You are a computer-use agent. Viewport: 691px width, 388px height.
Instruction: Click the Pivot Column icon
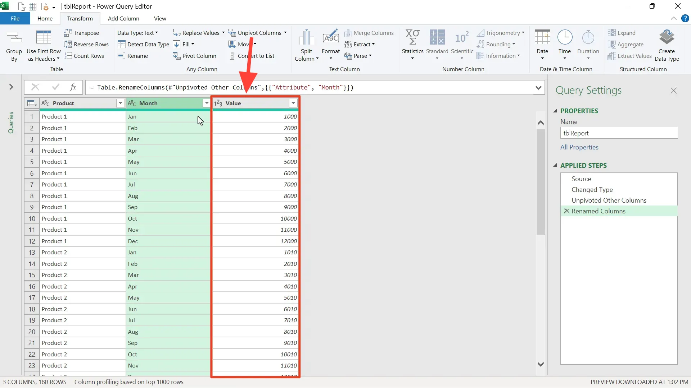(x=176, y=56)
